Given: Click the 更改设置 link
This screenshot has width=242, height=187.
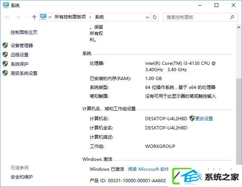Looking at the screenshot, I should click(204, 118).
